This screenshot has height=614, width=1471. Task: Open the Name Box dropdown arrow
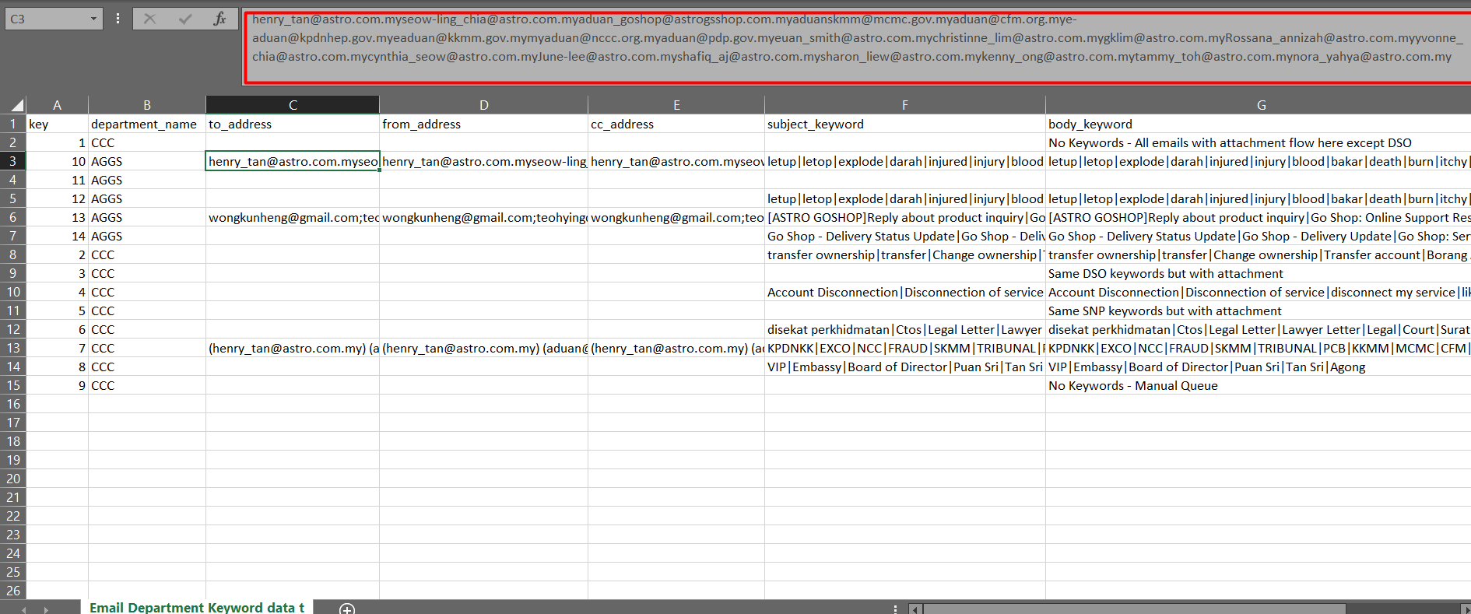pos(93,19)
